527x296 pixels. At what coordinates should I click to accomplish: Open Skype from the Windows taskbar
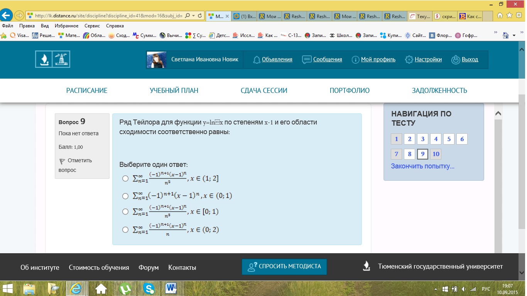tap(149, 288)
